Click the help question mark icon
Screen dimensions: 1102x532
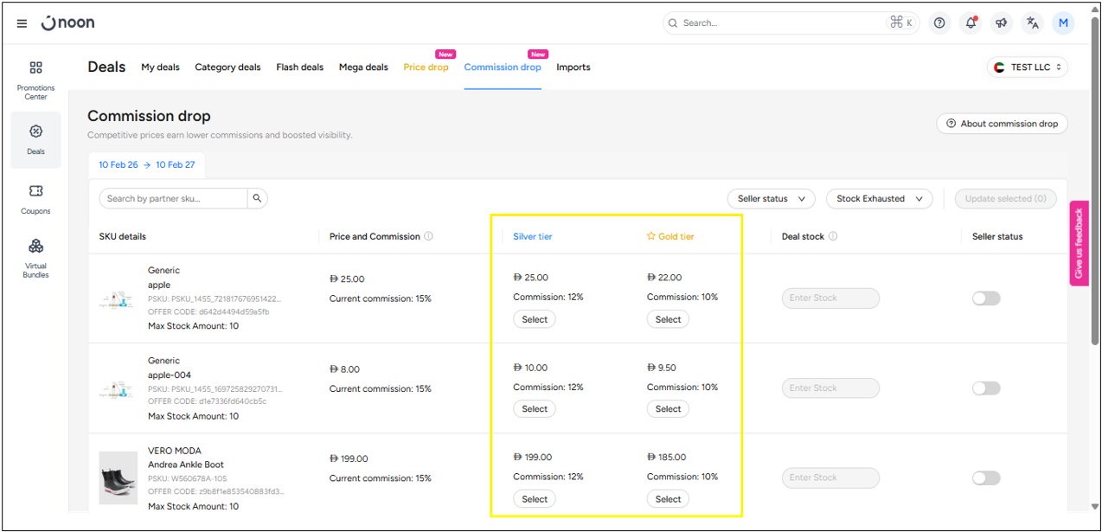pos(939,23)
